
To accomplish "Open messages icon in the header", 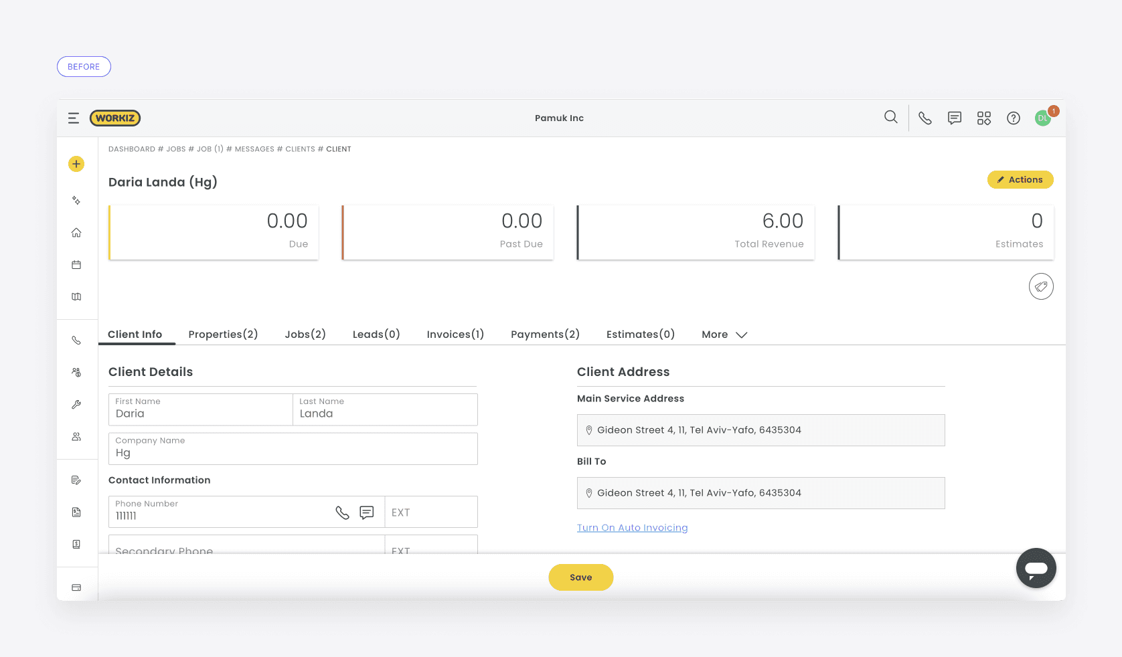I will pyautogui.click(x=955, y=118).
